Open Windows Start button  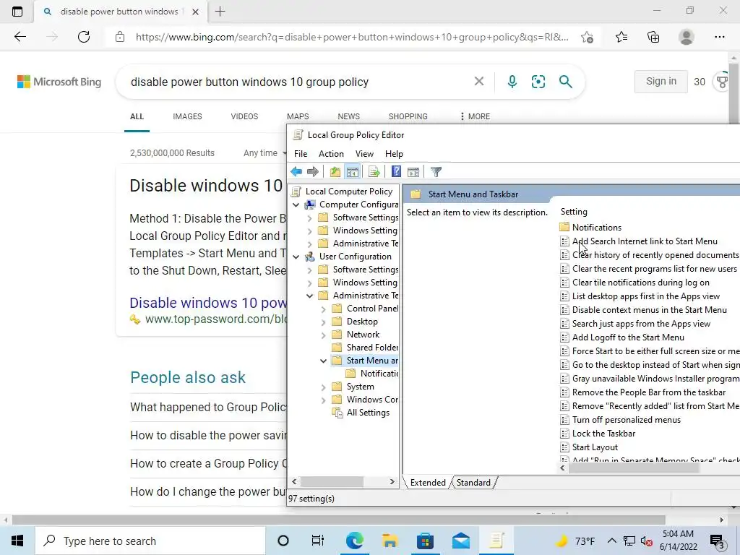(17, 541)
